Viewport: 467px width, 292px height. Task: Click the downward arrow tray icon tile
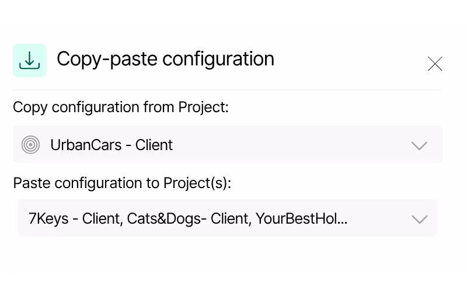coord(30,61)
